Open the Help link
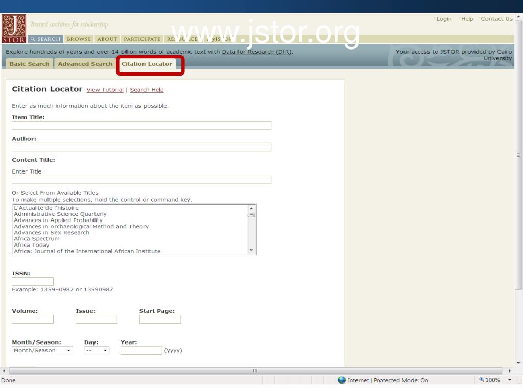Screen dimensions: 523x392 (x=467, y=19)
